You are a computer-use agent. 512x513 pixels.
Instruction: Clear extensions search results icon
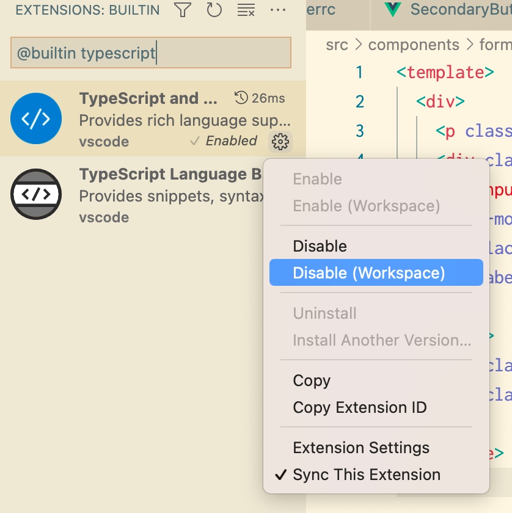[246, 10]
